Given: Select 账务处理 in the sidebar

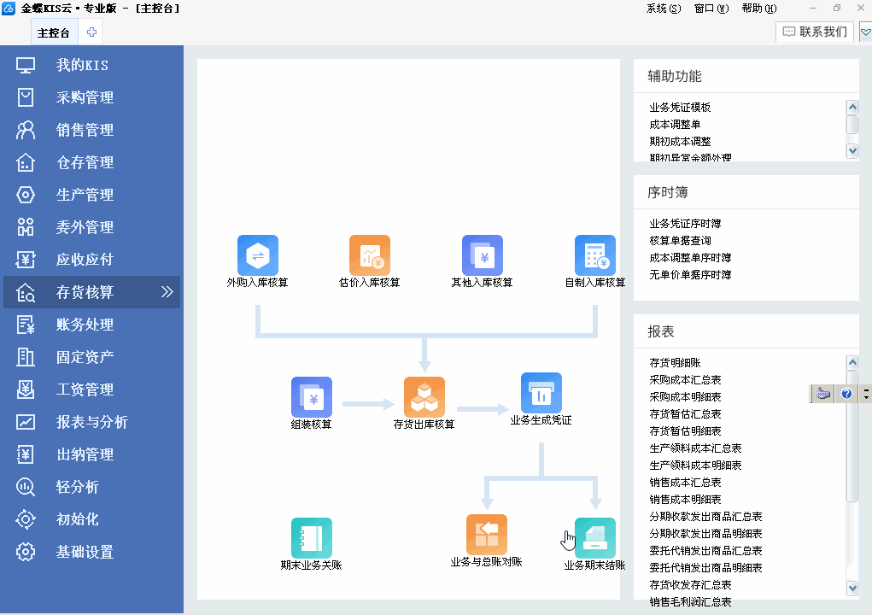Looking at the screenshot, I should click(91, 325).
